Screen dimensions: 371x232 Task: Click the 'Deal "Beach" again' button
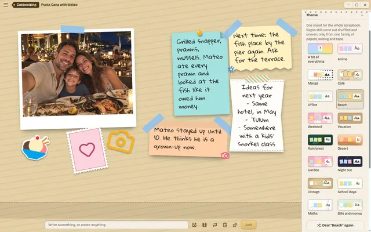point(335,225)
